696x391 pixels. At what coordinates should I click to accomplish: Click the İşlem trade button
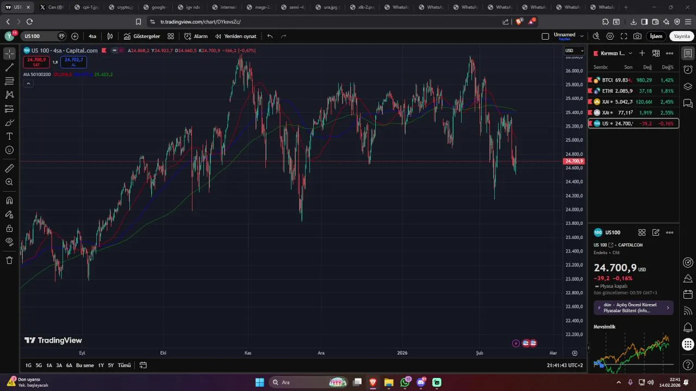coord(656,36)
